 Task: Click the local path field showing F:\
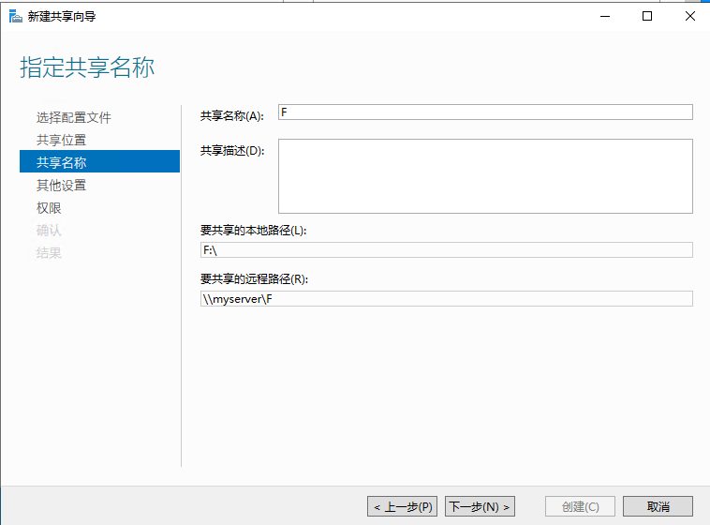tap(446, 250)
